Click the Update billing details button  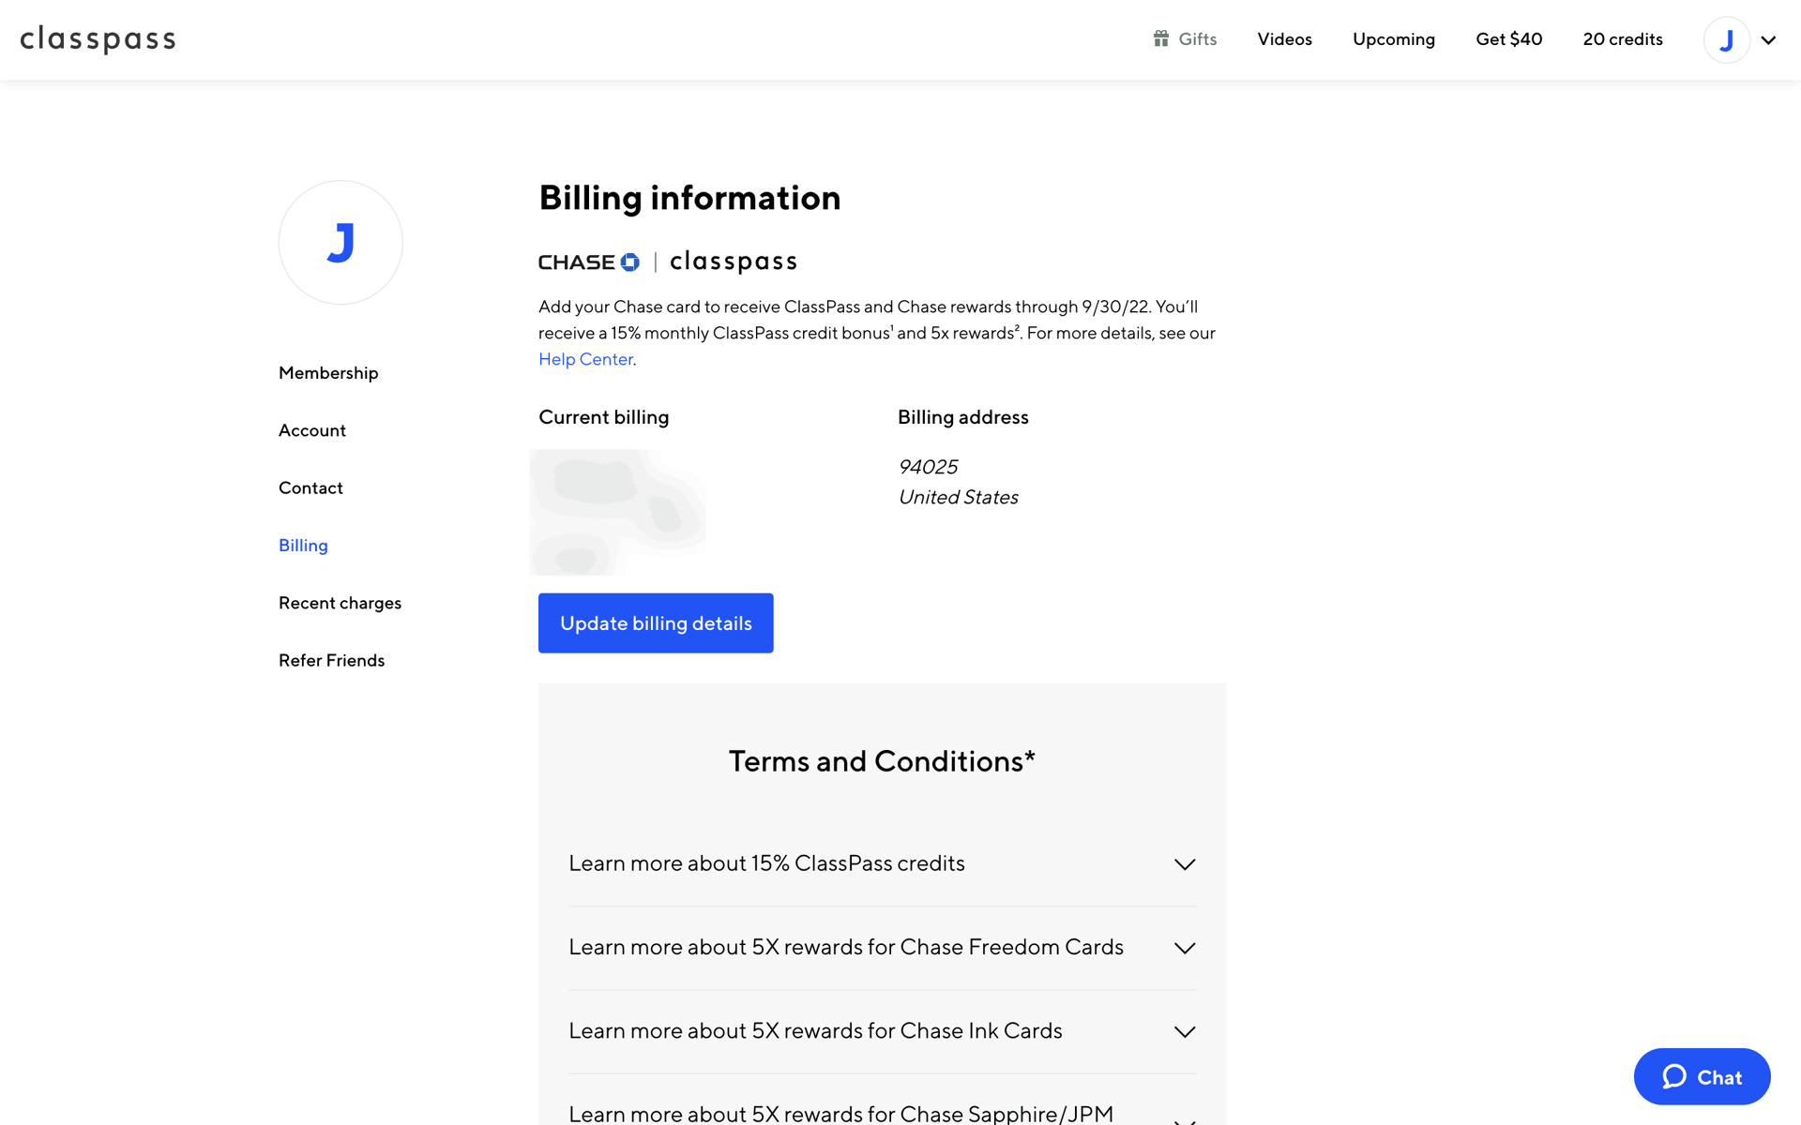click(656, 623)
